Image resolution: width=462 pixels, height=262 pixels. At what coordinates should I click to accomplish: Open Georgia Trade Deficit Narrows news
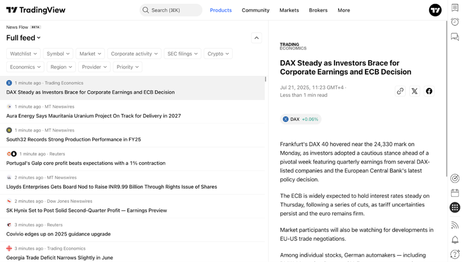coord(132,252)
